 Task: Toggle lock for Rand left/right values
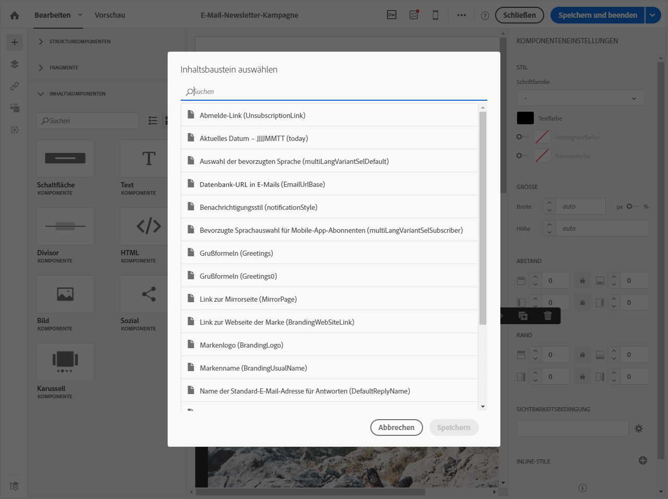(x=582, y=376)
